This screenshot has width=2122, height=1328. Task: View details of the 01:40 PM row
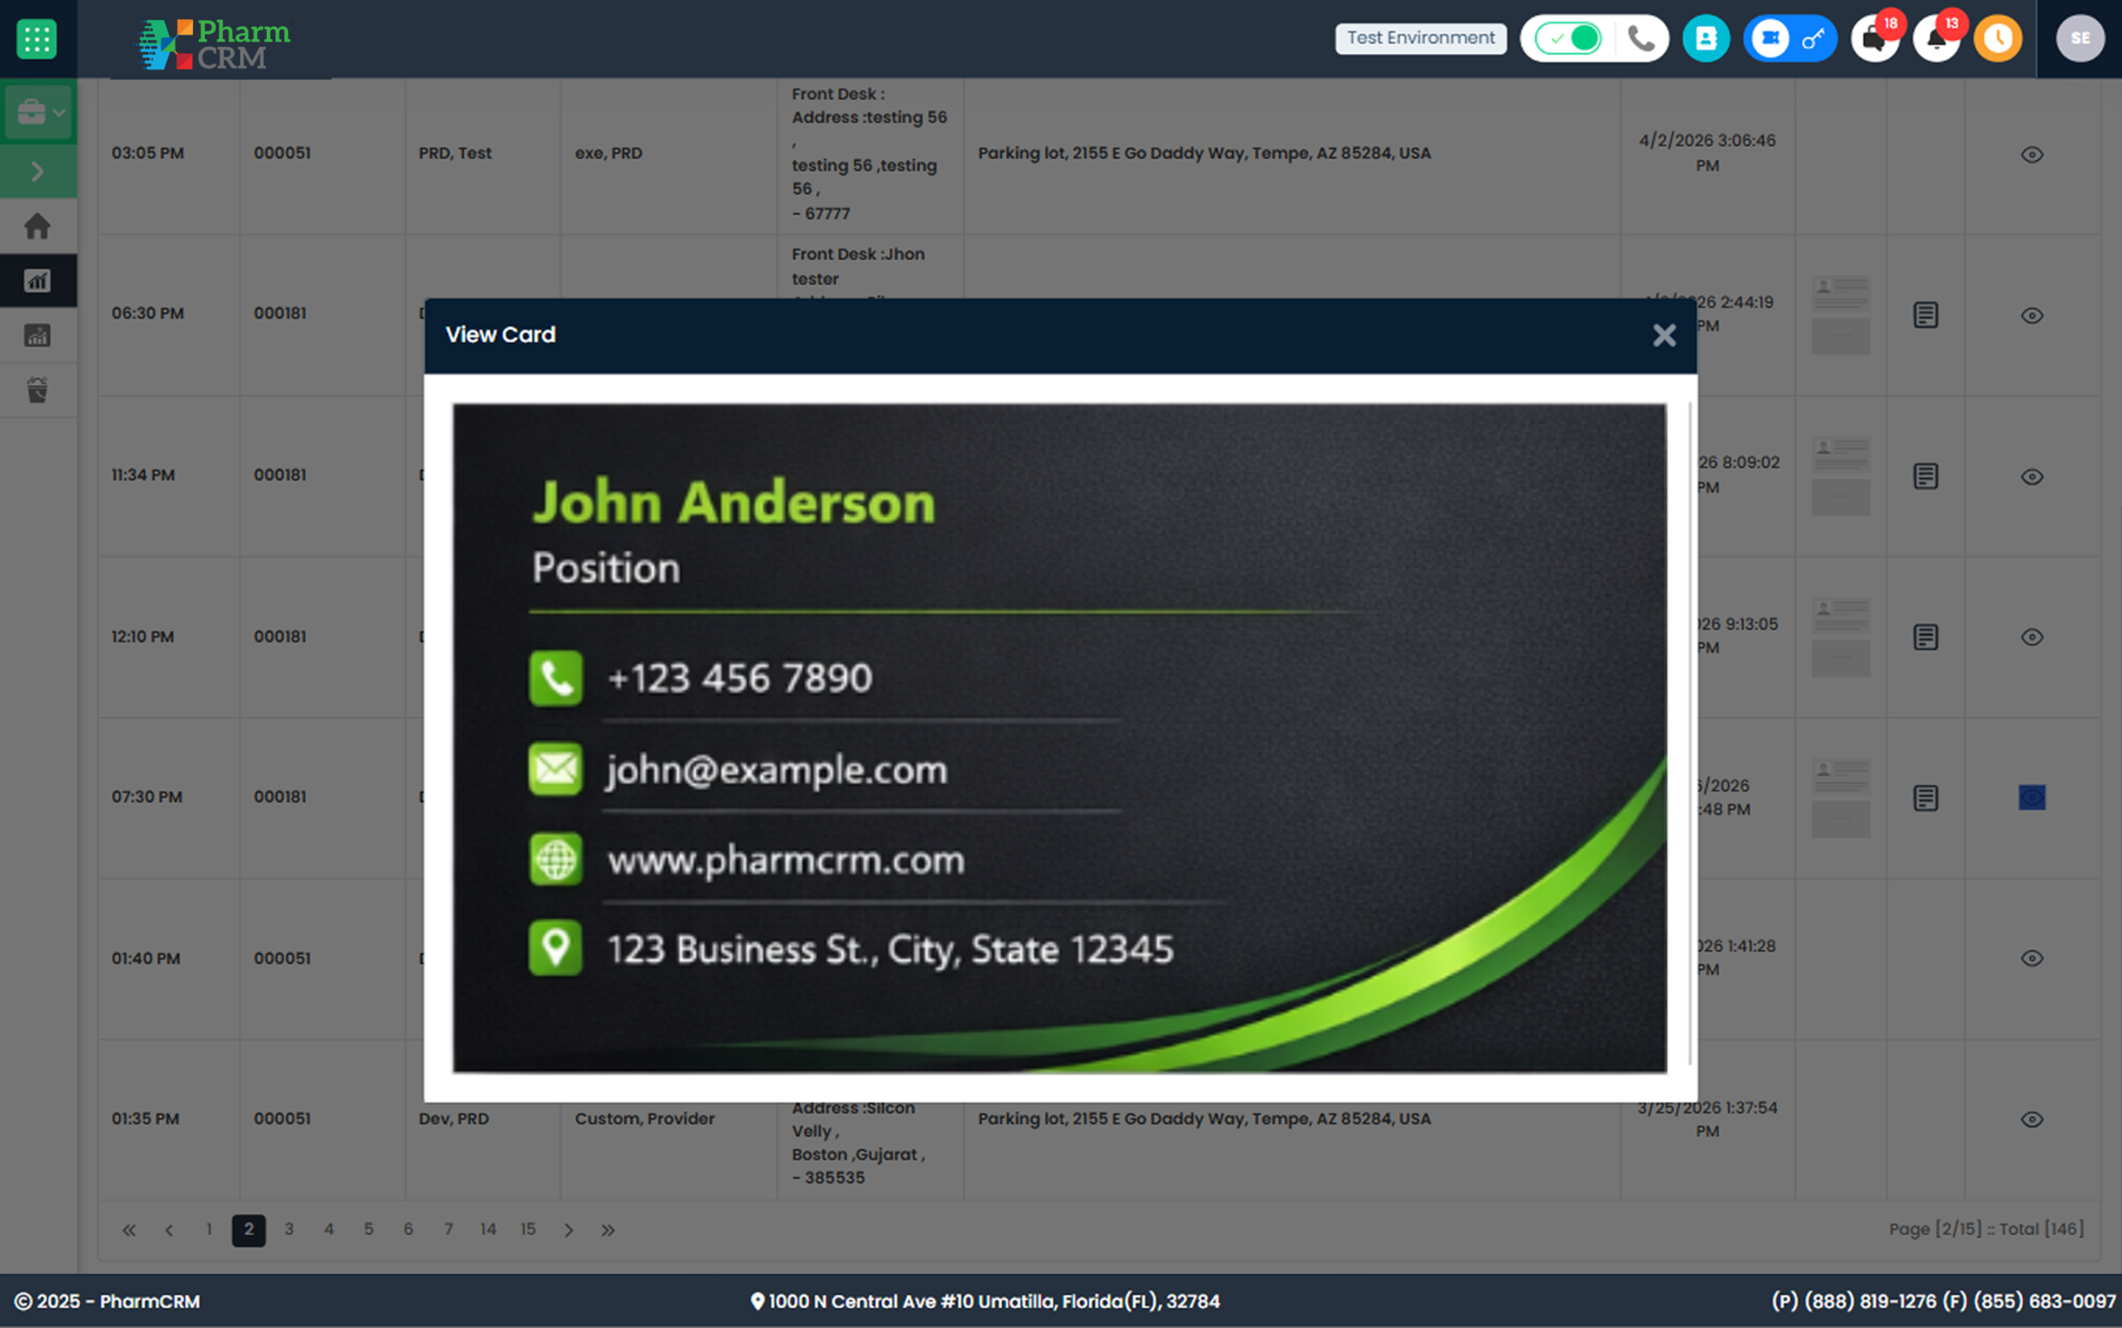[x=2032, y=958]
